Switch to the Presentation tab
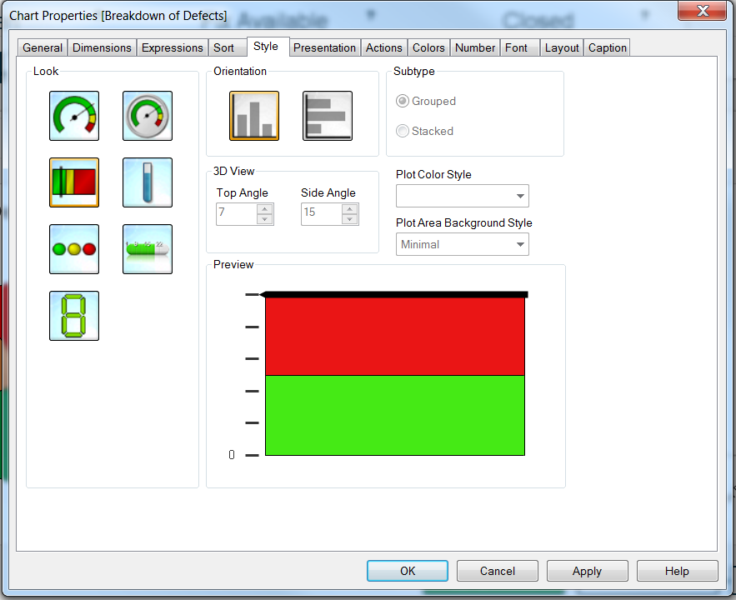Screen dimensions: 736x600 pyautogui.click(x=324, y=47)
